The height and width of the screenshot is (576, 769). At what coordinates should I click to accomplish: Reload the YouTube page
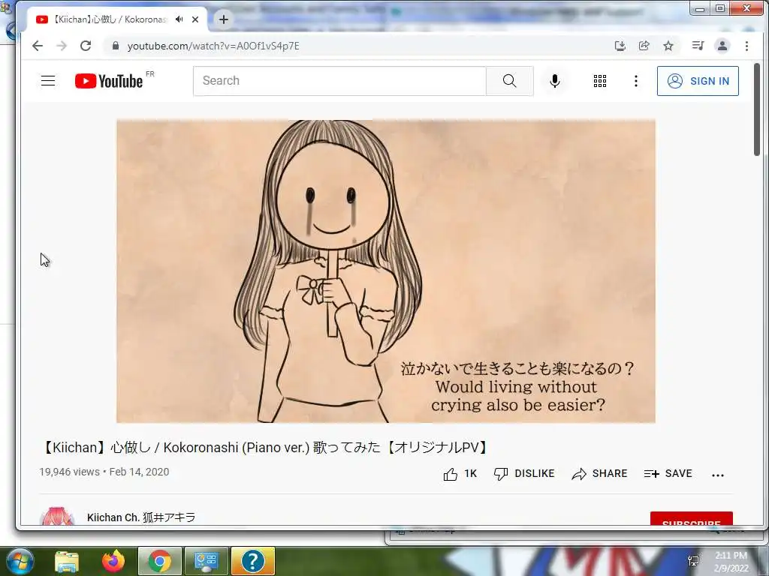[86, 46]
